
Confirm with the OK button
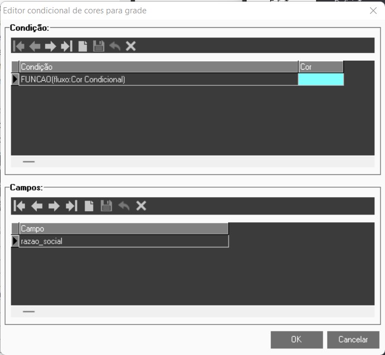296,339
